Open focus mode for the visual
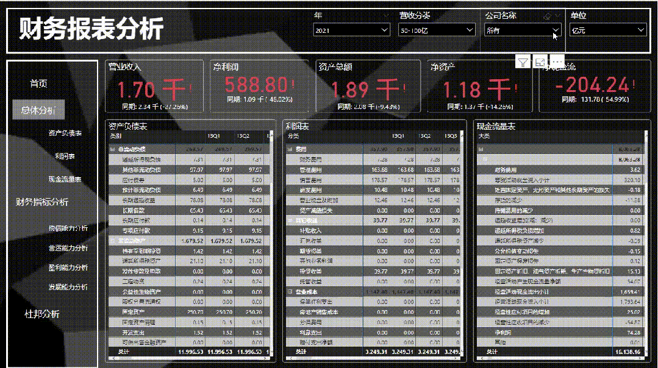Viewport: 658px width, 368px height. 540,62
